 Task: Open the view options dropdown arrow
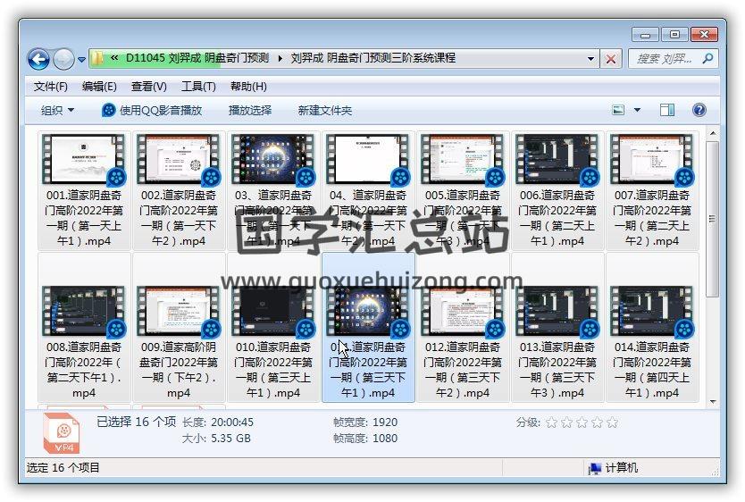tap(637, 110)
